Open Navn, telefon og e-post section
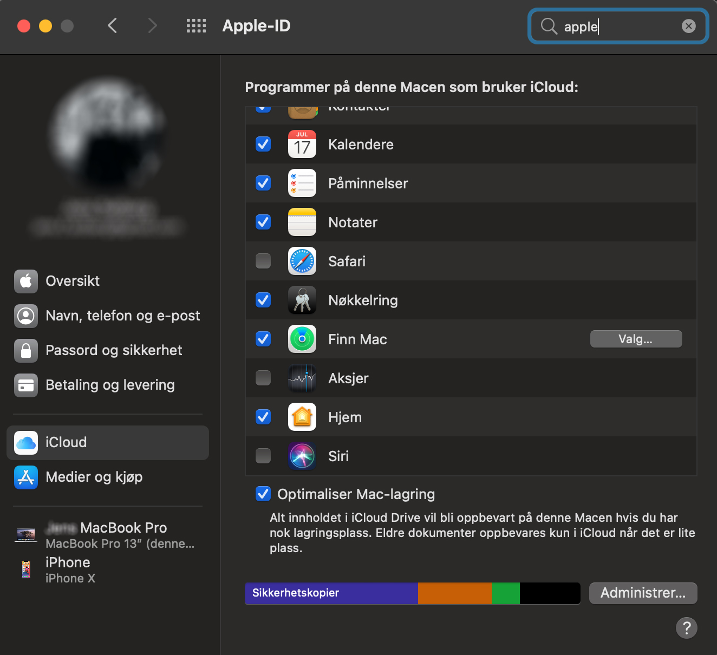This screenshot has height=655, width=717. pyautogui.click(x=108, y=316)
